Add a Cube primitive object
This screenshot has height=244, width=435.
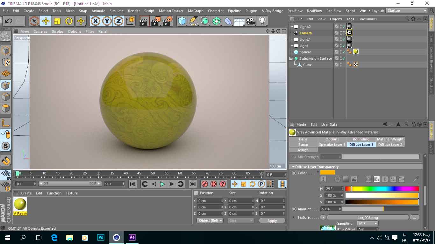pos(182,21)
